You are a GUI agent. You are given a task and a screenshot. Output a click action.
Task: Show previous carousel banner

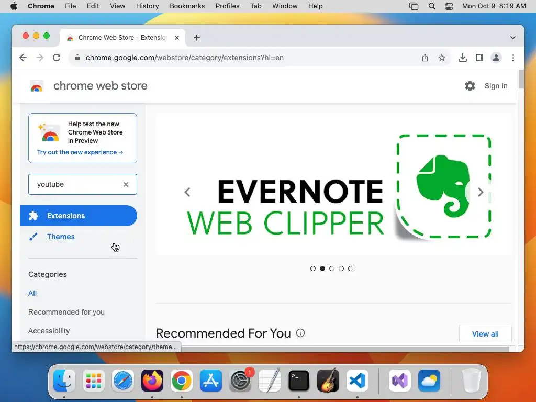187,192
